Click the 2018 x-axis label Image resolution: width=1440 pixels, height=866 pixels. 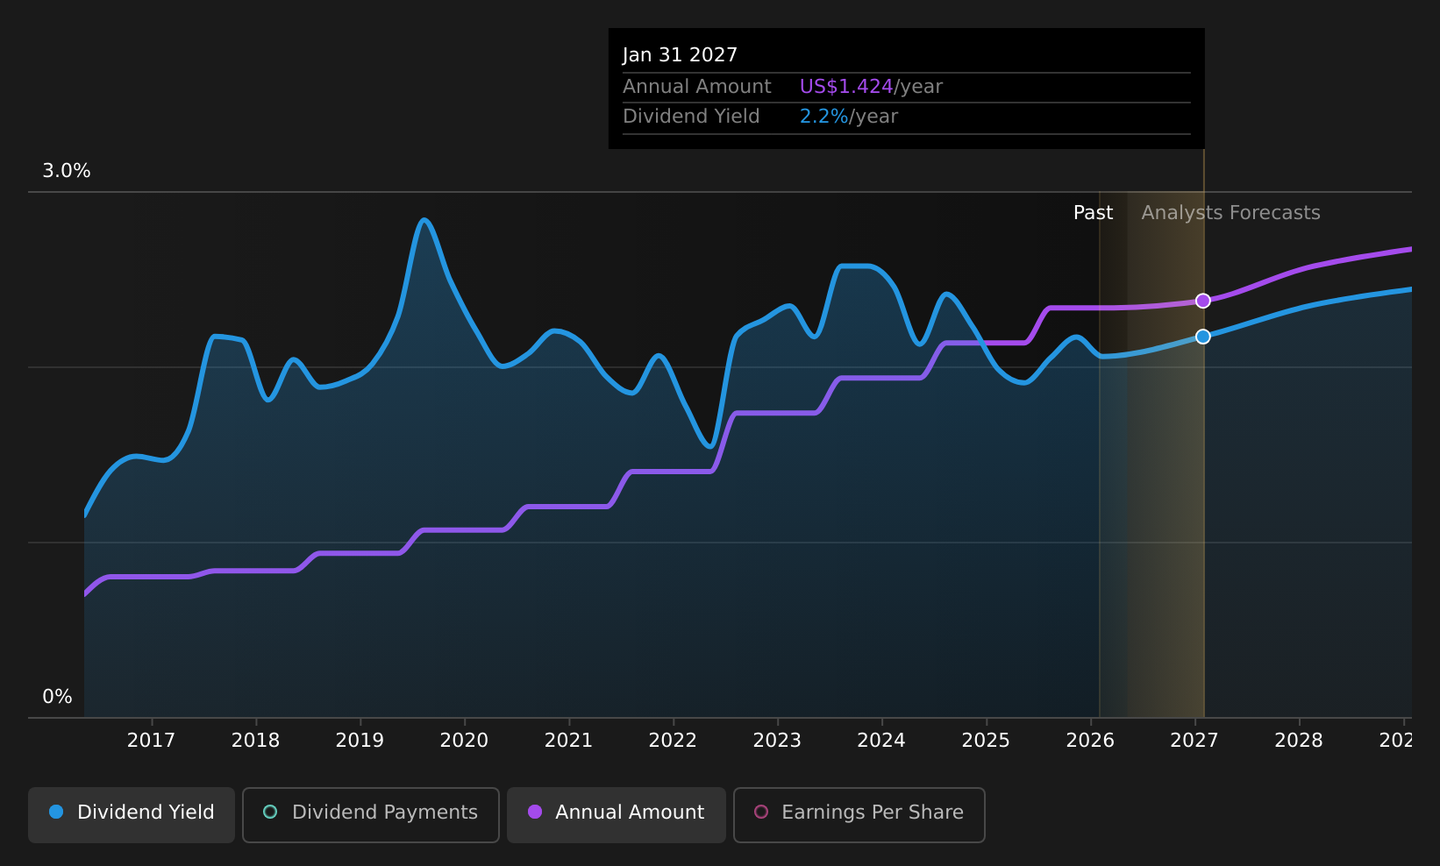(255, 741)
